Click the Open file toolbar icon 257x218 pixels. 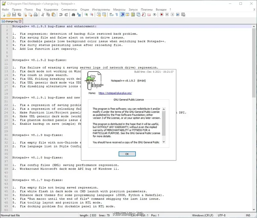point(9,15)
